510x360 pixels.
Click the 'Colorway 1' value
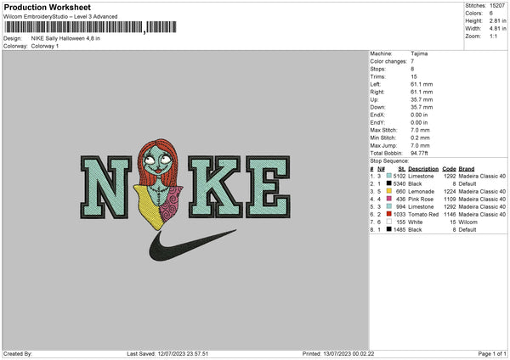[45, 46]
